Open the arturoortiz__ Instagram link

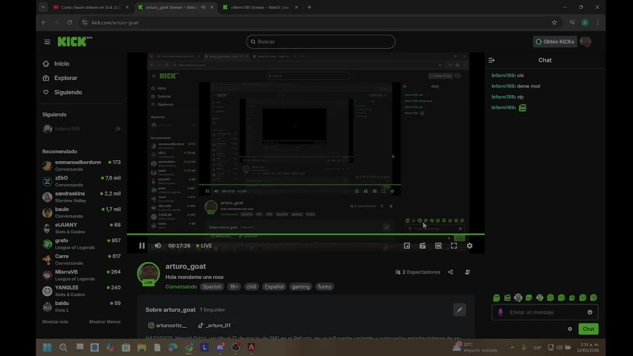pyautogui.click(x=168, y=325)
